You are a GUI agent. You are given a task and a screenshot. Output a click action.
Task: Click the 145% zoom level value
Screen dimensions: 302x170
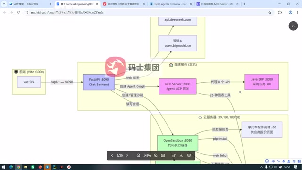click(147, 155)
